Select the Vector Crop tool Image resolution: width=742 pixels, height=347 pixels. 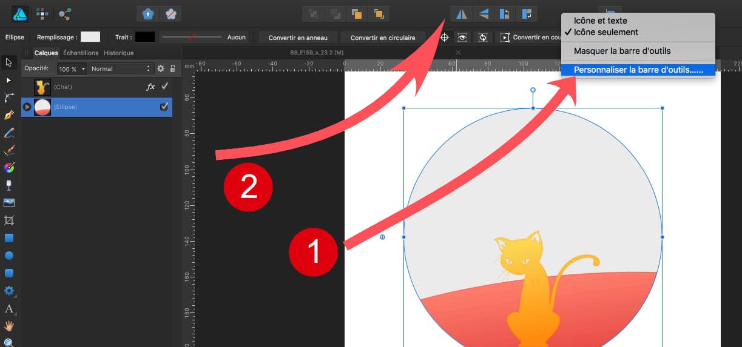point(9,220)
